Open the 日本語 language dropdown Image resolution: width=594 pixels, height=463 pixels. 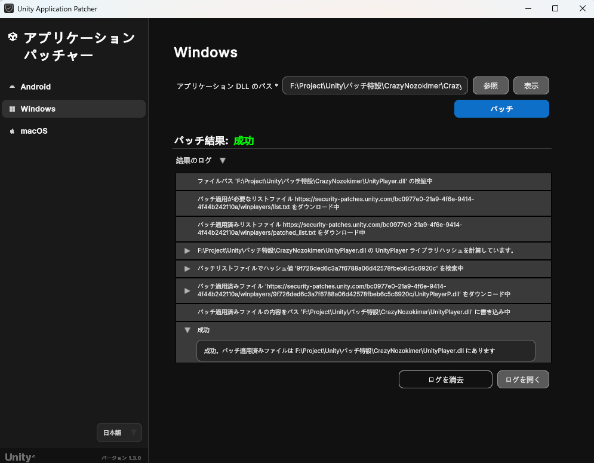pos(119,433)
